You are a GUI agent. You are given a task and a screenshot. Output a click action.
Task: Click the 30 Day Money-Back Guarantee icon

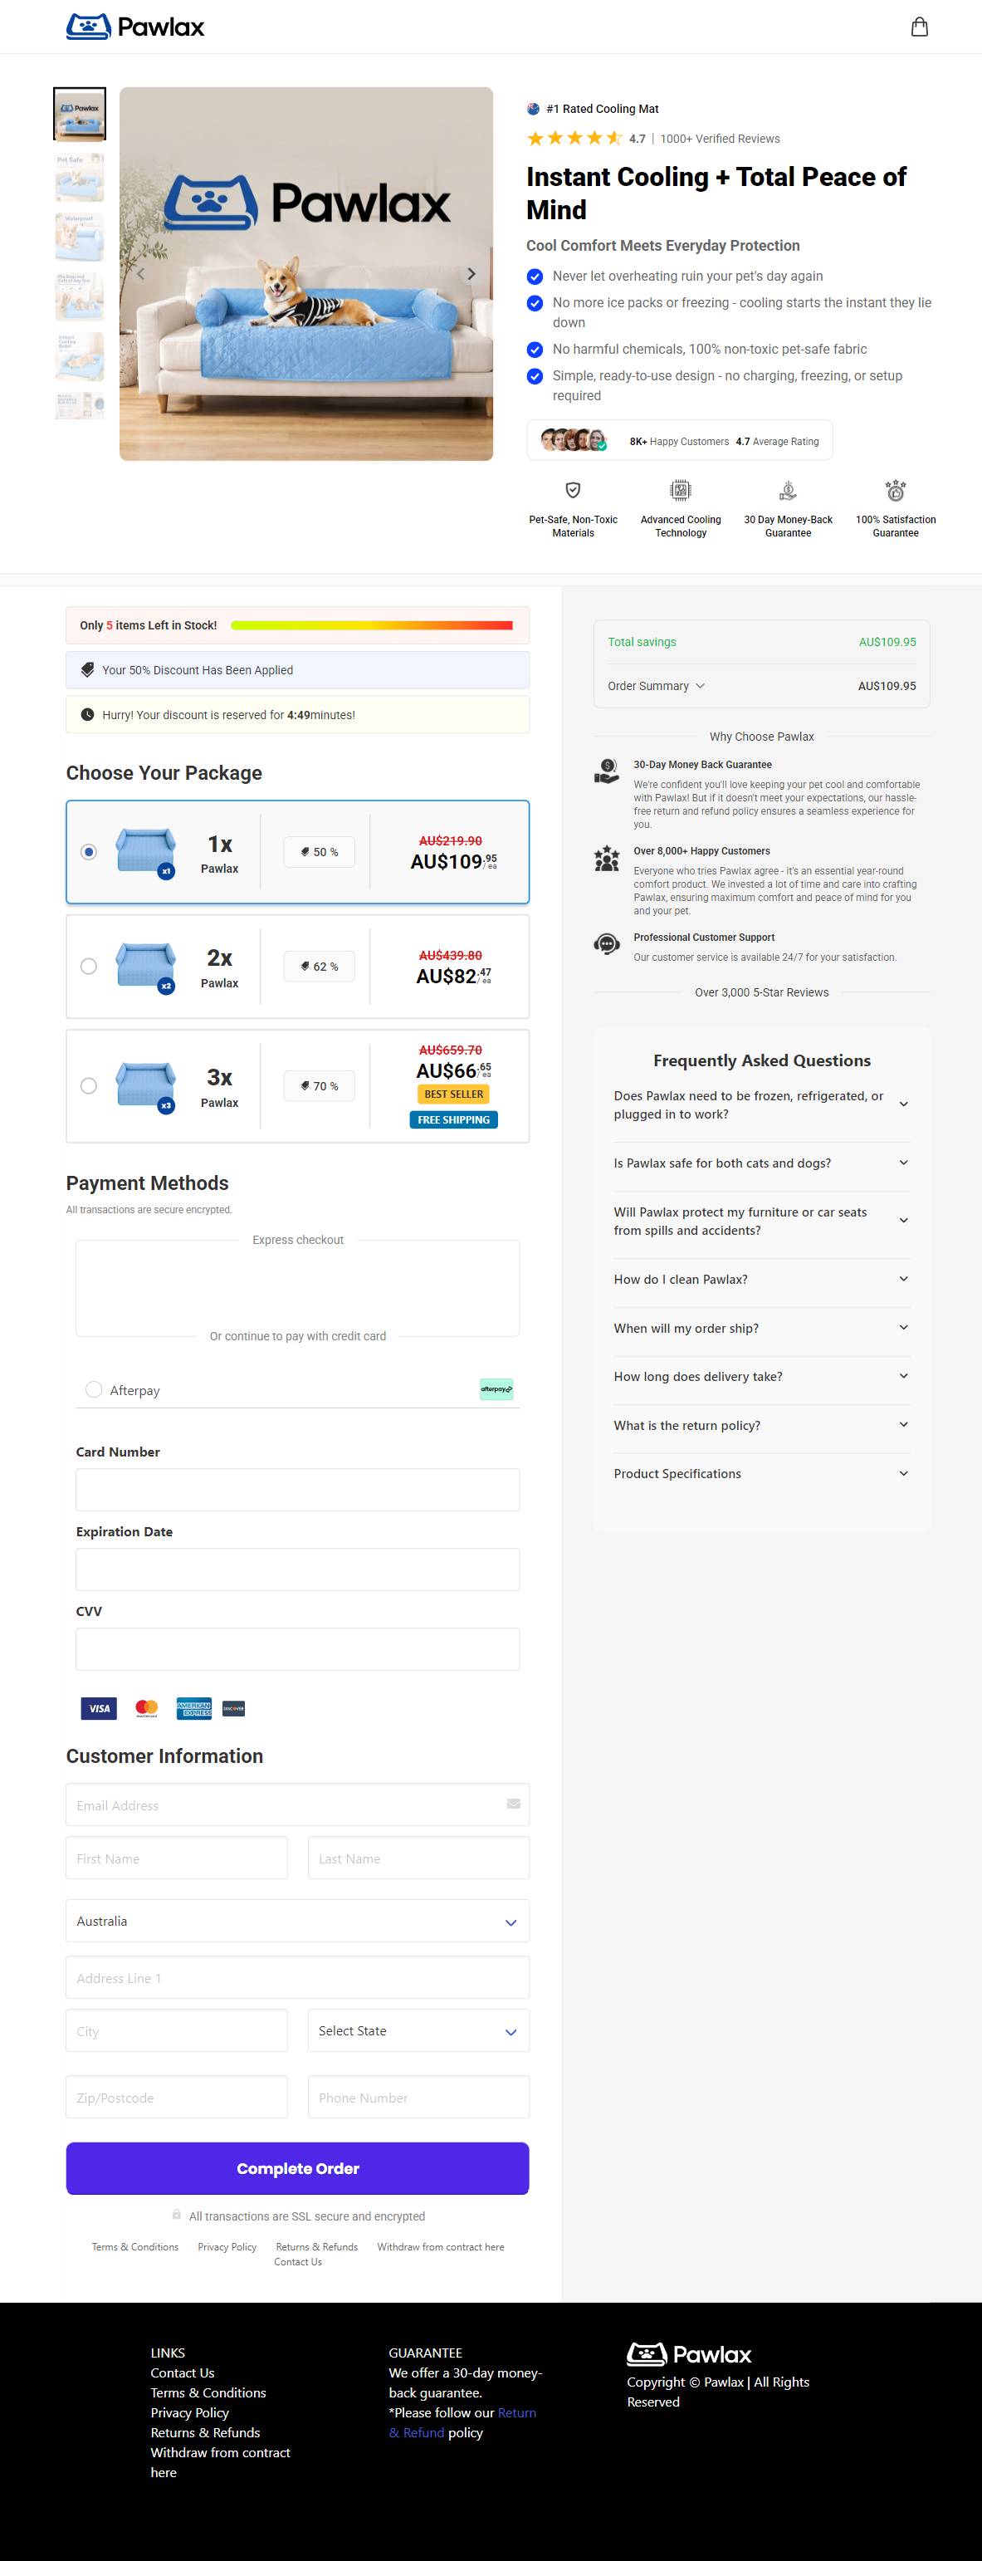click(x=789, y=490)
